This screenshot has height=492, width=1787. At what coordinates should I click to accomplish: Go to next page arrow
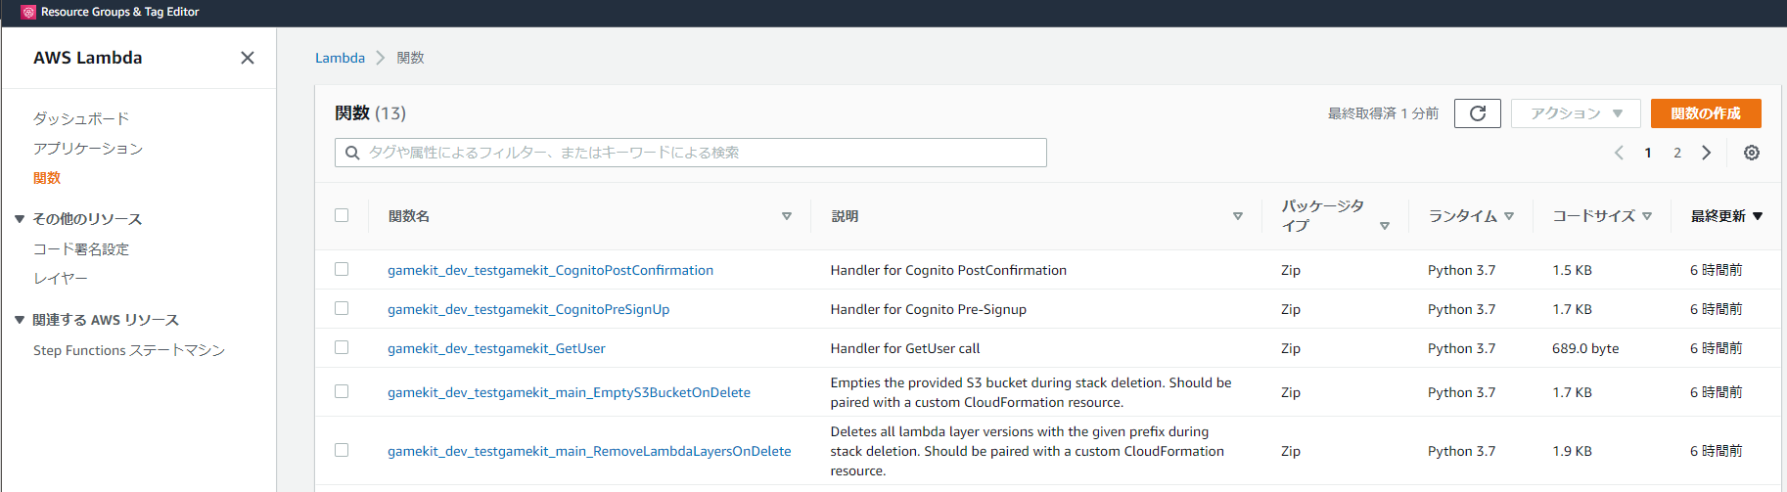point(1707,153)
